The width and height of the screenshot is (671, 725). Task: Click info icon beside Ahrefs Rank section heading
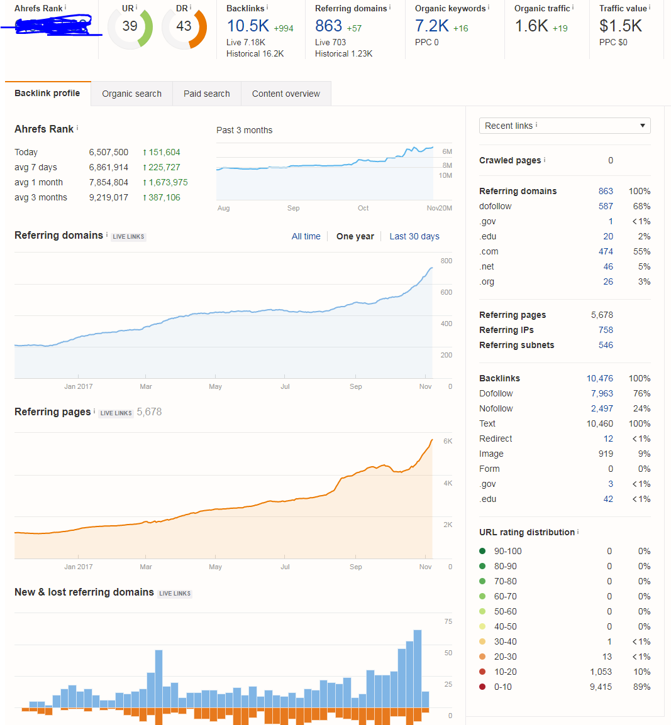(x=77, y=128)
